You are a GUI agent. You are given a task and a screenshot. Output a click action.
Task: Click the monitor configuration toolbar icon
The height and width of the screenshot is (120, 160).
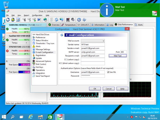click(68, 19)
